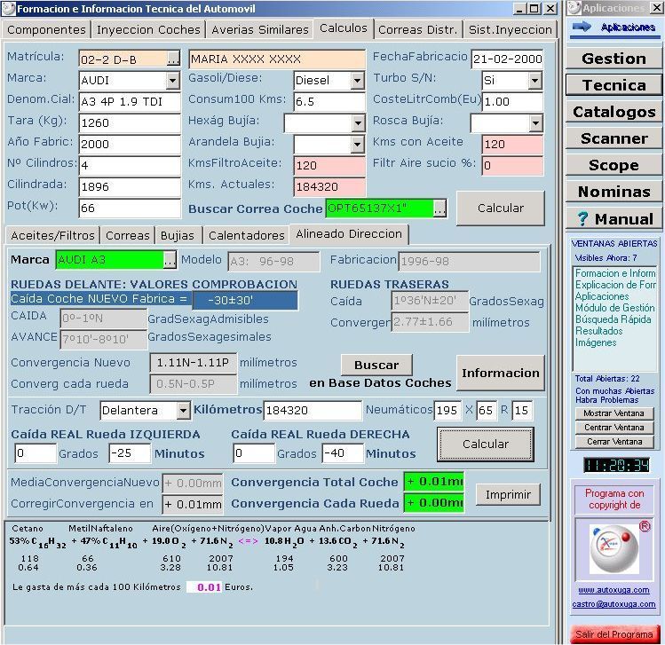Click the Calcular button beside Caída REAL
Screen dimensions: 665x645
[x=485, y=444]
